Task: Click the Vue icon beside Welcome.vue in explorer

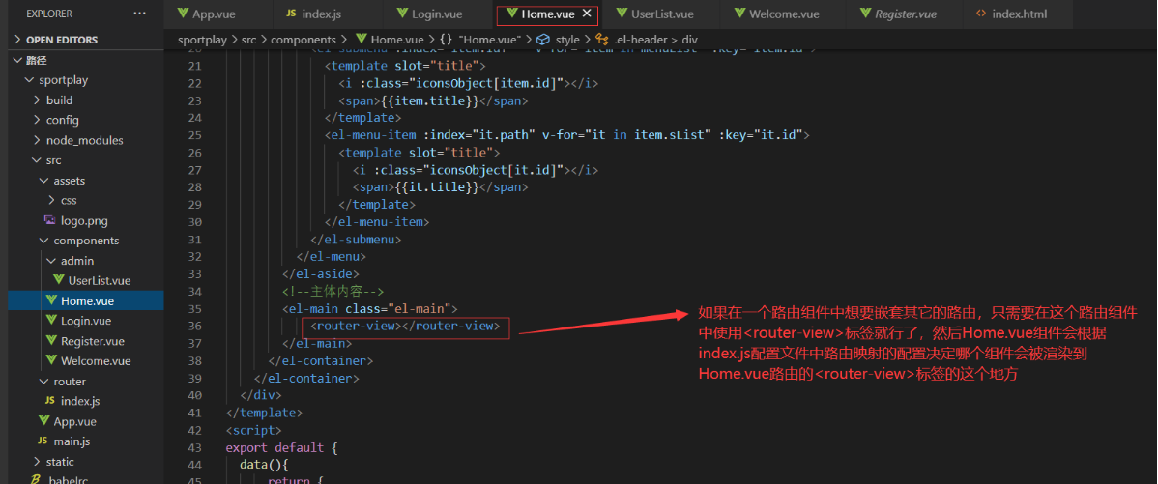Action: (51, 360)
